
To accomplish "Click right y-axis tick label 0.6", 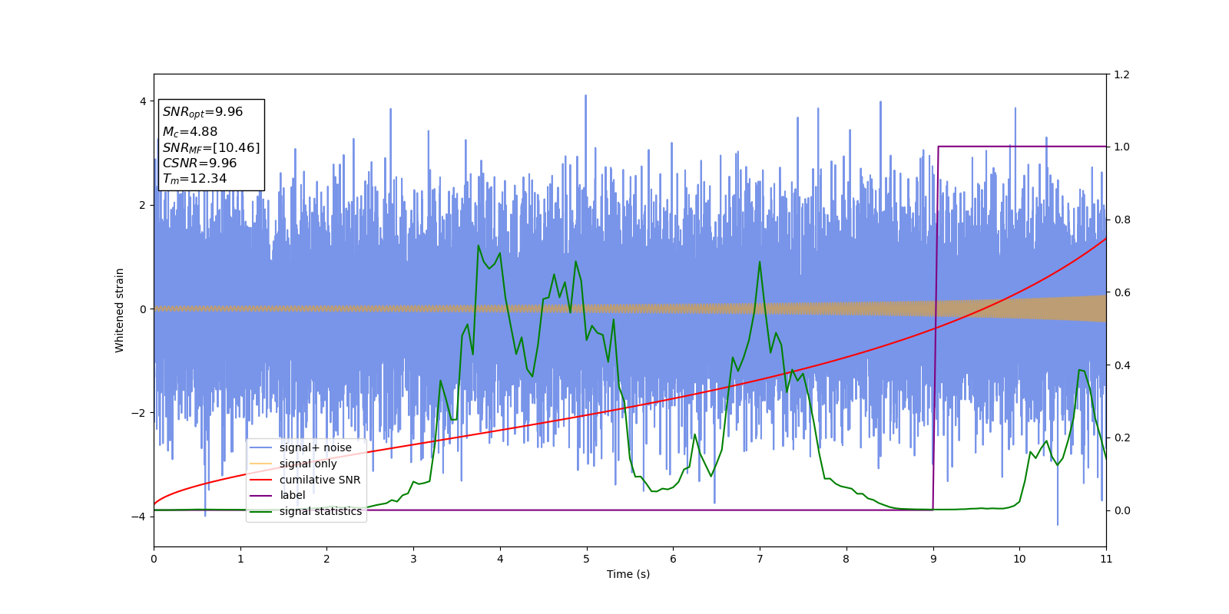I will click(1121, 292).
